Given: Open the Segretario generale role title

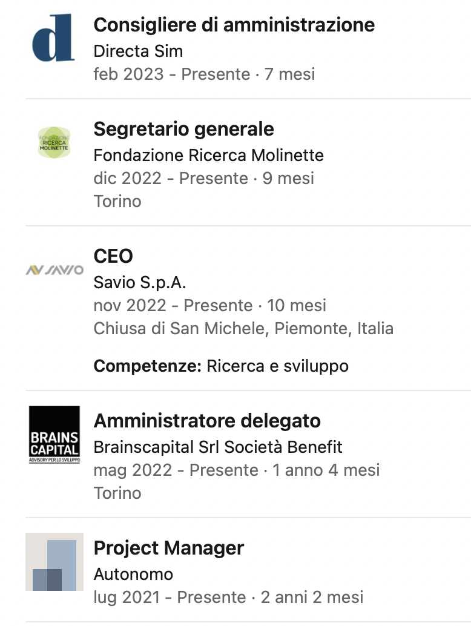Looking at the screenshot, I should point(183,129).
